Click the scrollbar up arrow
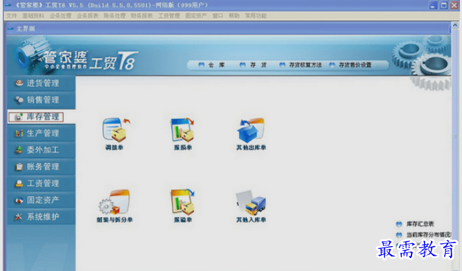 coord(455,26)
